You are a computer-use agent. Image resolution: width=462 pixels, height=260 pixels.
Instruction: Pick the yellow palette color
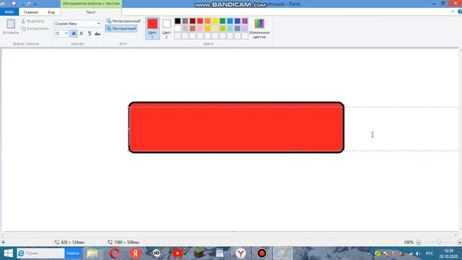215,21
